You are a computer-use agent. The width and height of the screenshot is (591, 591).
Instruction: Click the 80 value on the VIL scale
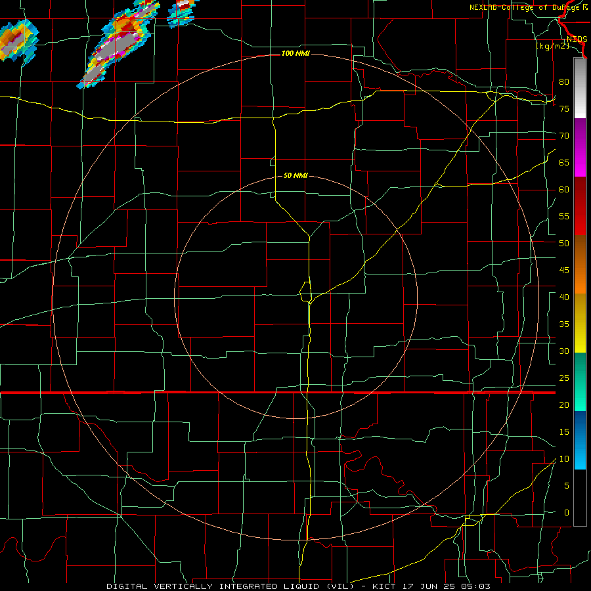tap(564, 82)
